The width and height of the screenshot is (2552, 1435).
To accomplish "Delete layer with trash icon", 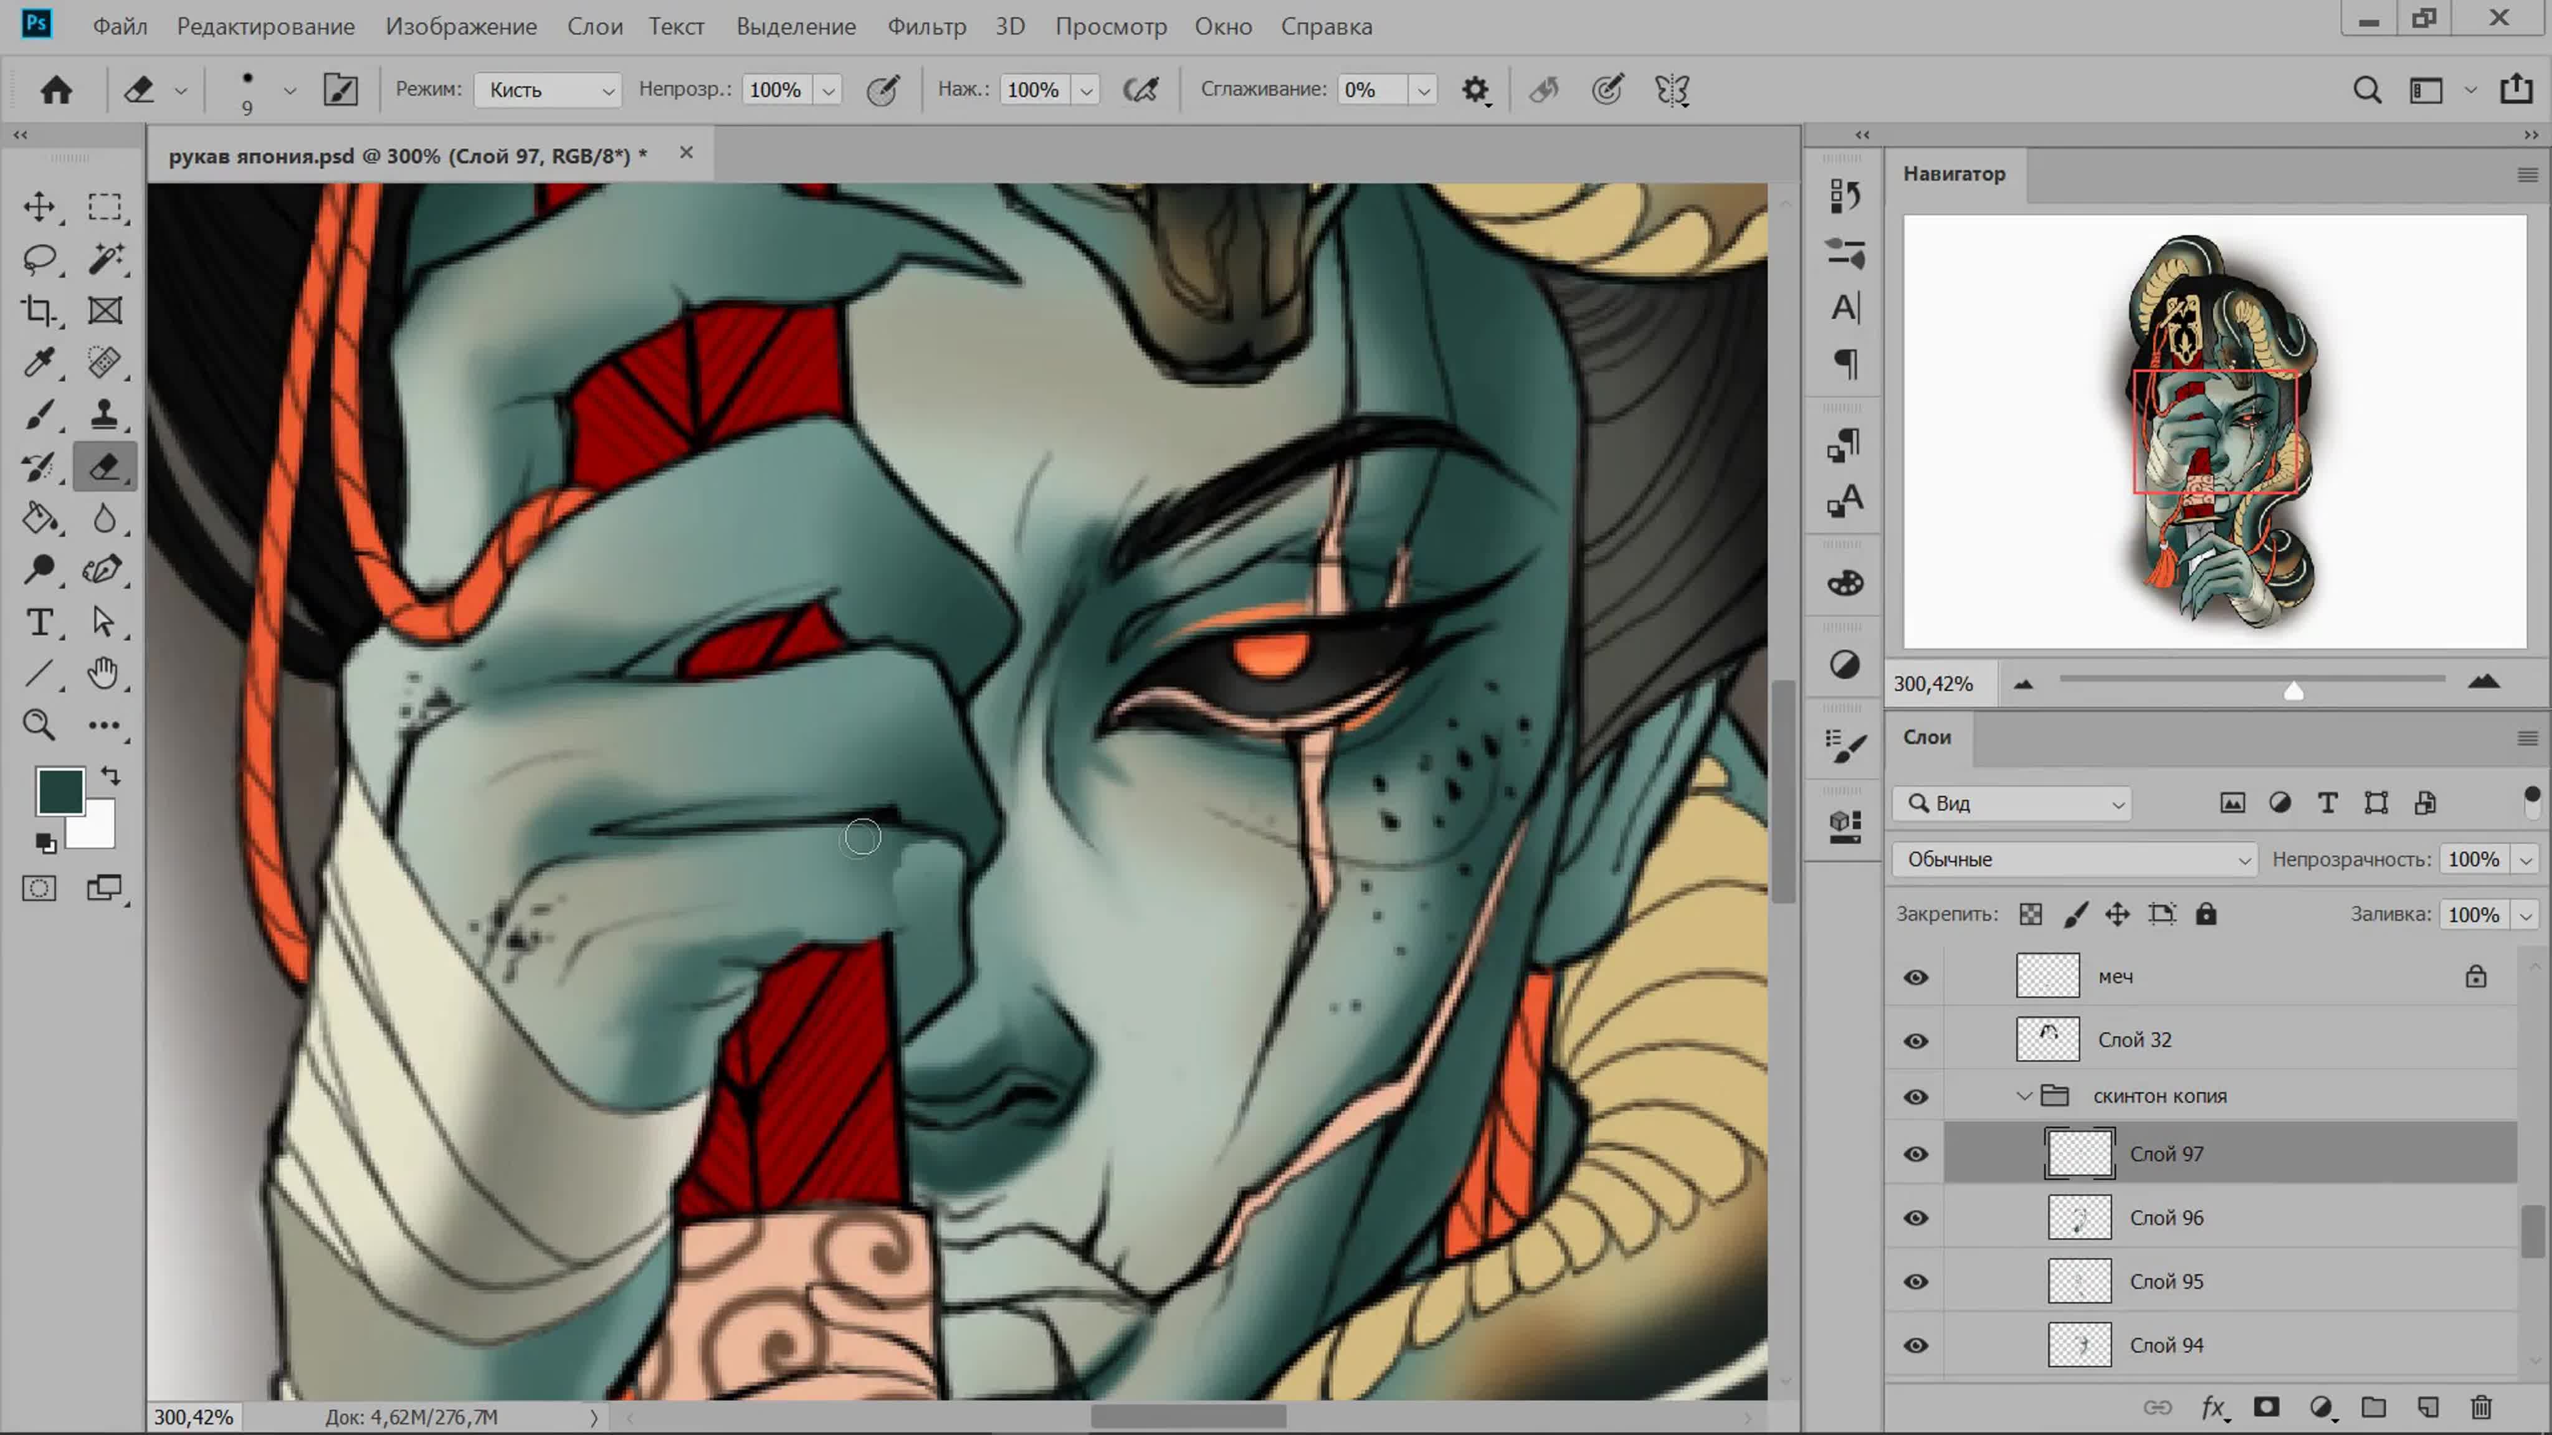I will pyautogui.click(x=2481, y=1407).
